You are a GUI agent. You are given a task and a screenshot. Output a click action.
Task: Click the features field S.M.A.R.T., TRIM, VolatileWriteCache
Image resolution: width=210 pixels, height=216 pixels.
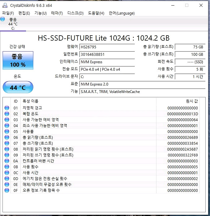142,91
